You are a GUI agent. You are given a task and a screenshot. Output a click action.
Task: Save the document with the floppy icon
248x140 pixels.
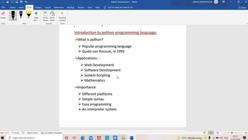click(x=17, y=2)
